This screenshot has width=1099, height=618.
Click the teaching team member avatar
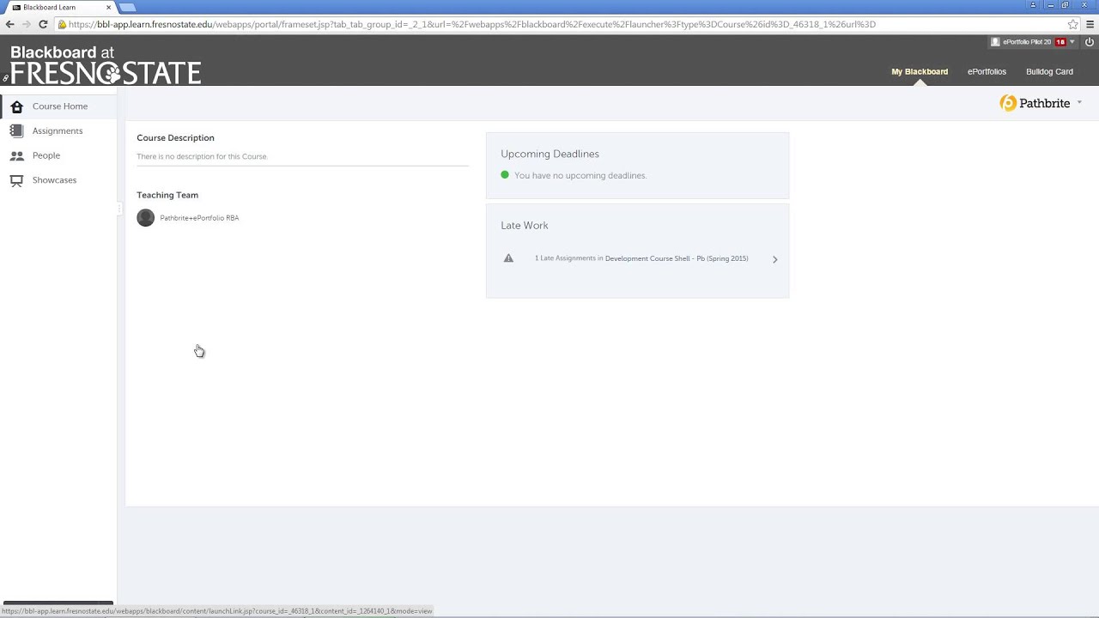pos(146,218)
